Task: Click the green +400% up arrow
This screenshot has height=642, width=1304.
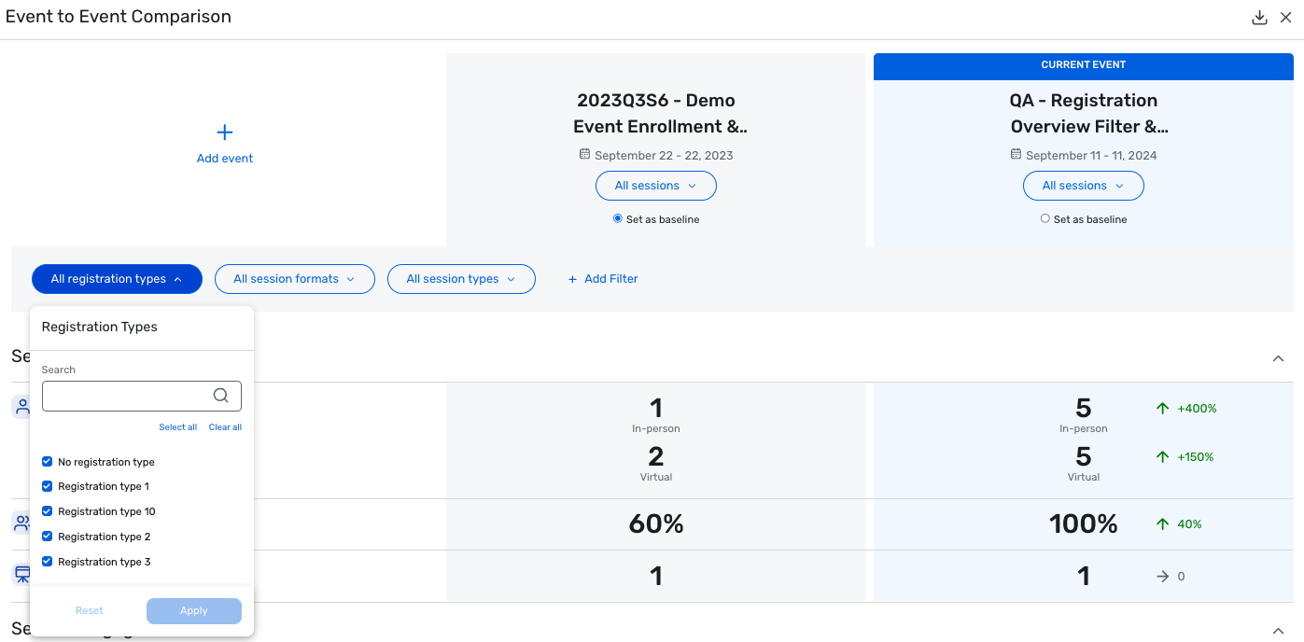Action: (x=1162, y=408)
